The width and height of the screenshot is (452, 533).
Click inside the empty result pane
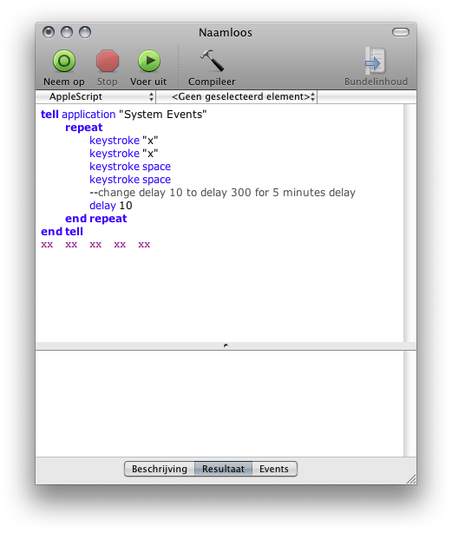(x=219, y=404)
